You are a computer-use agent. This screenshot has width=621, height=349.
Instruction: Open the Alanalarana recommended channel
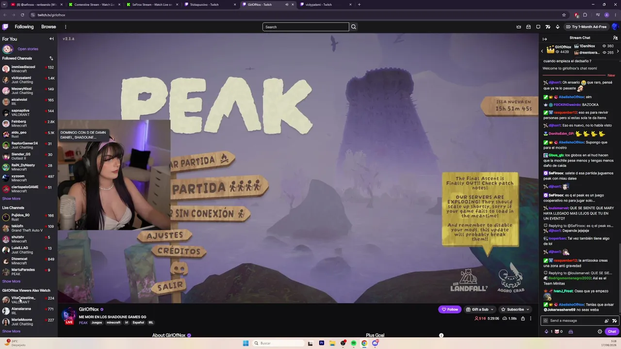pos(29,311)
